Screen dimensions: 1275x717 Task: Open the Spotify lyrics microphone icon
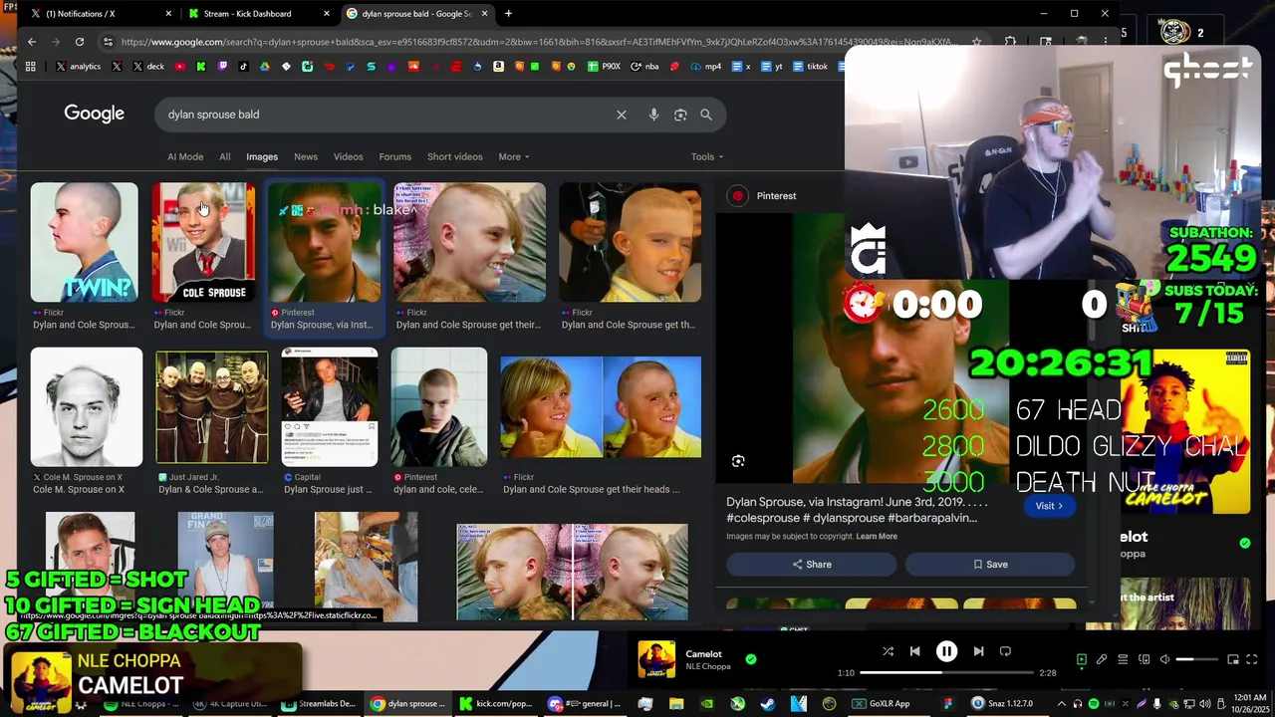[x=1102, y=659]
